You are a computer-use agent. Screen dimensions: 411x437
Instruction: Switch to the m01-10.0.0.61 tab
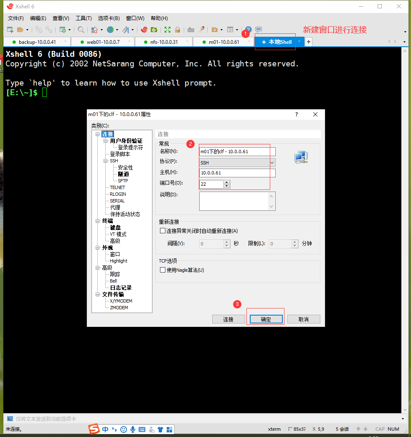click(223, 42)
